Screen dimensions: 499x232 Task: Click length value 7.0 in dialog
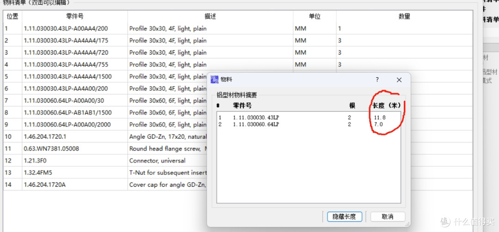tap(378, 124)
